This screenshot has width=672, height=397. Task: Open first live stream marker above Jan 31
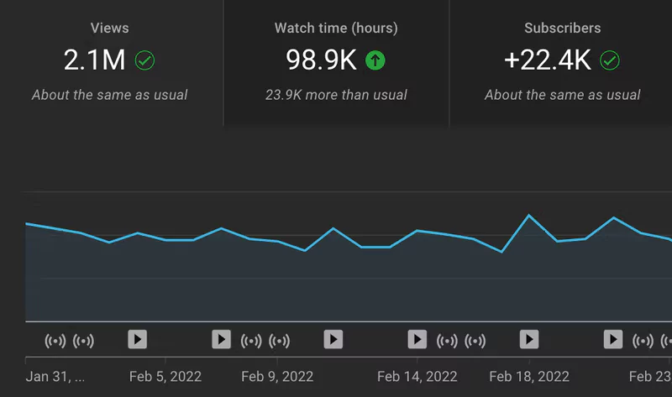(x=55, y=340)
